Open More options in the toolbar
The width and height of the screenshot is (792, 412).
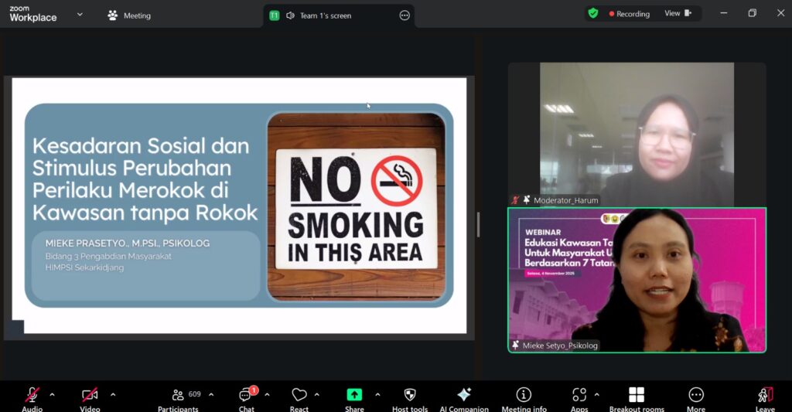click(696, 396)
